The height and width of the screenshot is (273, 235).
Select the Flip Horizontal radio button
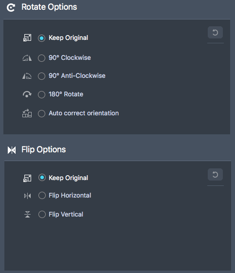42,195
